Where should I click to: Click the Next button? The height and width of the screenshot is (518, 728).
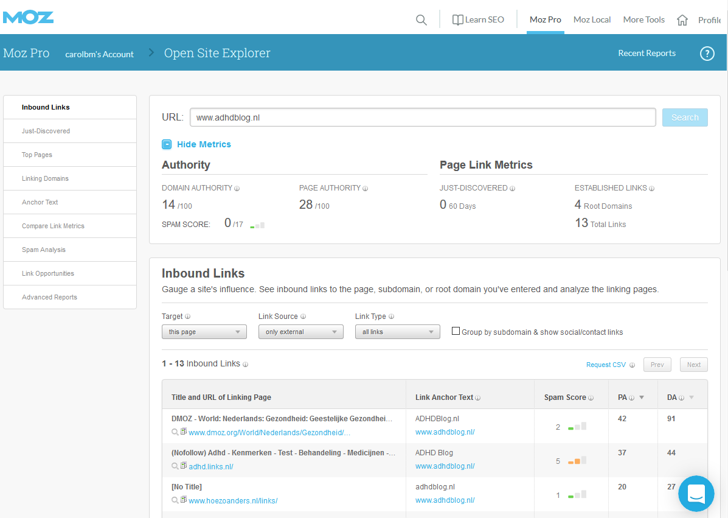(694, 365)
